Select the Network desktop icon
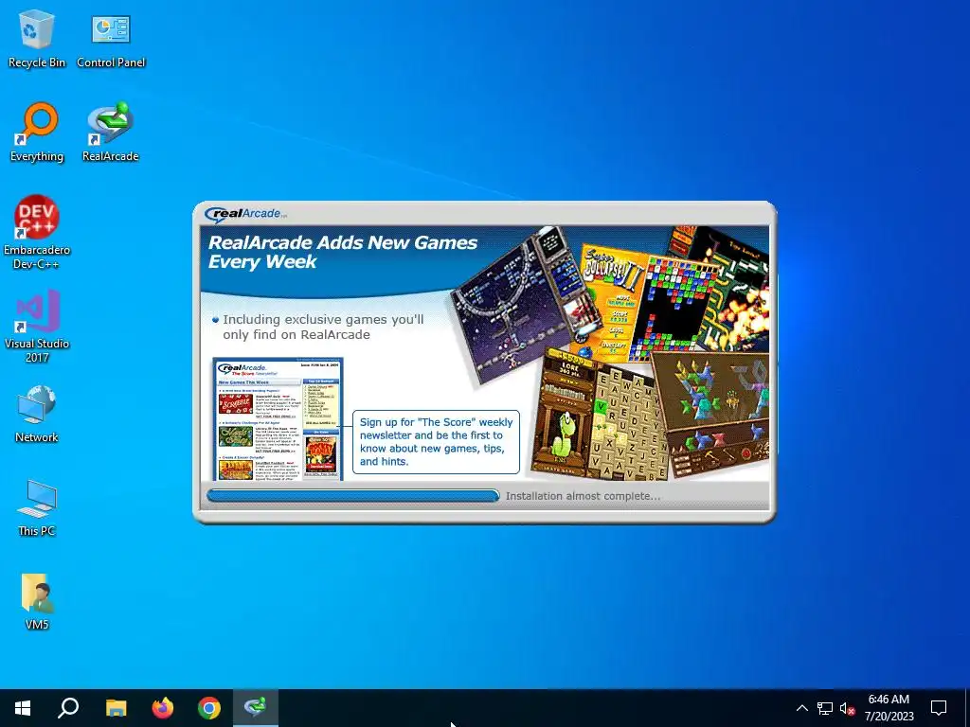Screen dimensions: 970x727 click(x=37, y=414)
